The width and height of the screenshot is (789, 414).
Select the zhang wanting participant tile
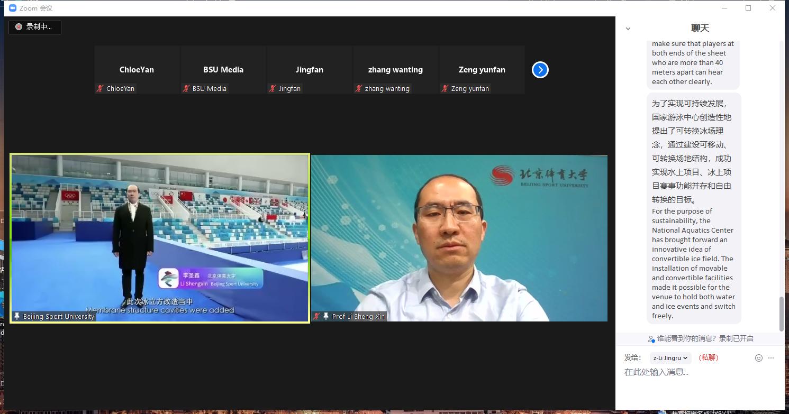pyautogui.click(x=395, y=70)
